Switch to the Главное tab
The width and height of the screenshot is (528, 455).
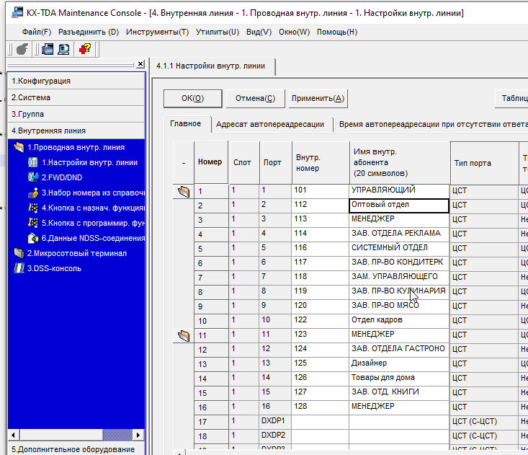[x=186, y=124]
